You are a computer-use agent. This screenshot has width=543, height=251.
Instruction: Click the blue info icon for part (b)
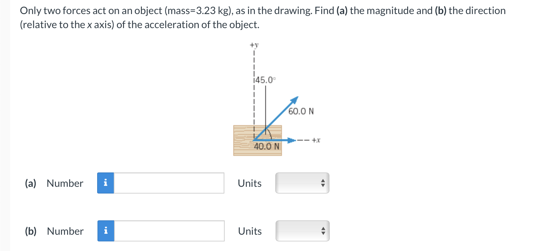[x=106, y=231]
